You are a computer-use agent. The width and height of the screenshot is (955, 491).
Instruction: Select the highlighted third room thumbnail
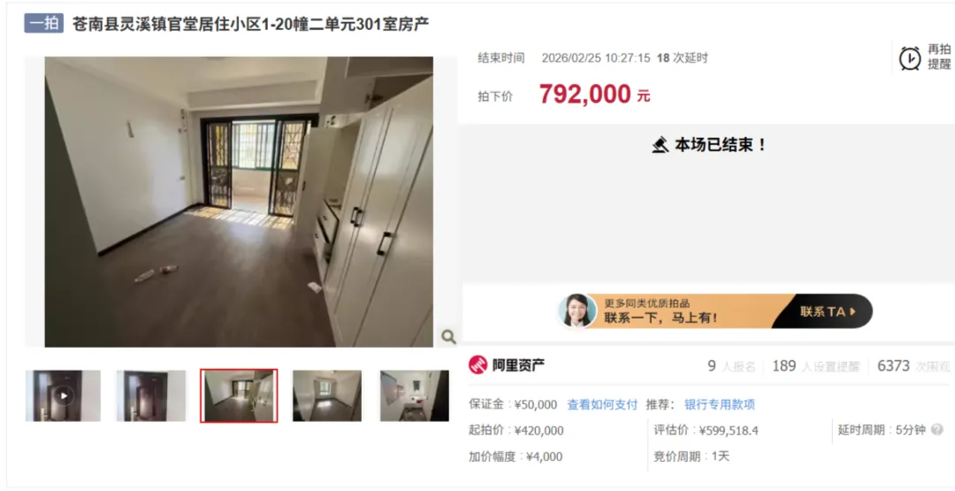click(239, 395)
